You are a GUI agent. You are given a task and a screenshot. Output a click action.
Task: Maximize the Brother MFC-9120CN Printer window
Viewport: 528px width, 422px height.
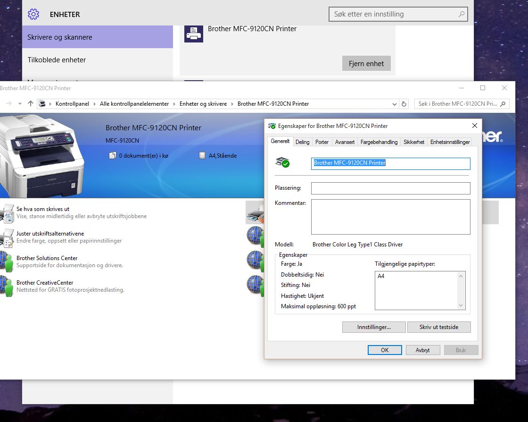[x=483, y=88]
